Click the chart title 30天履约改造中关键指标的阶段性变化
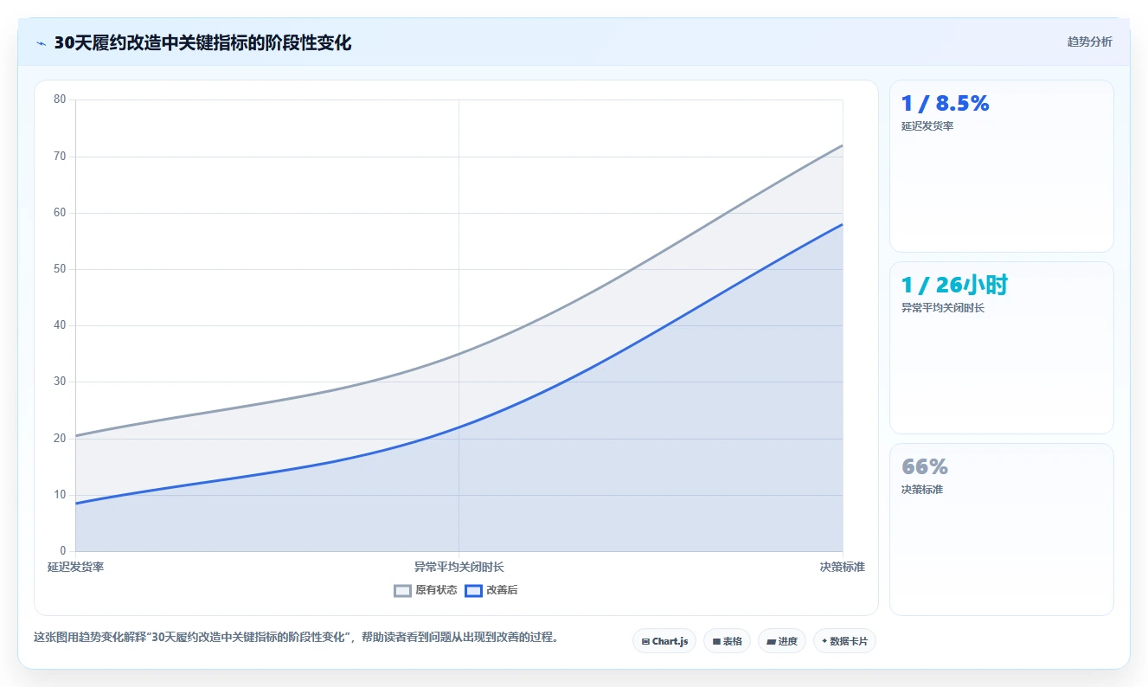This screenshot has width=1148, height=687. pos(202,42)
